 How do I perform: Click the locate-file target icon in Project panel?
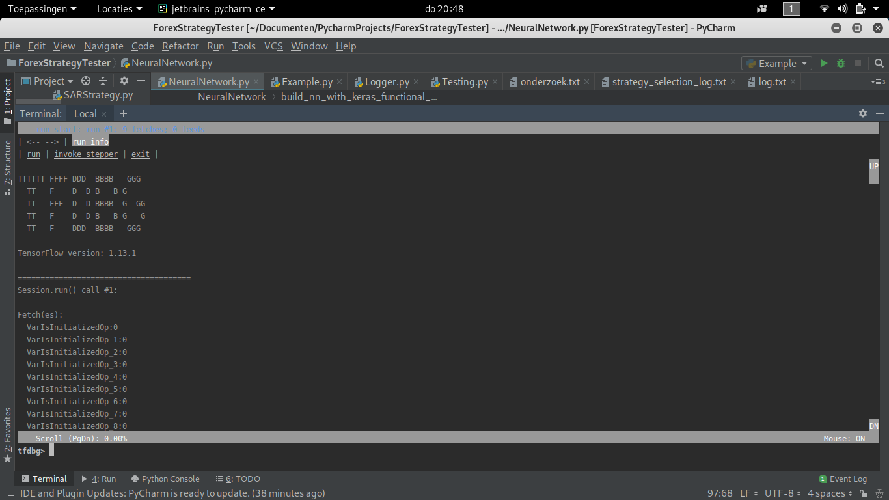click(x=86, y=81)
